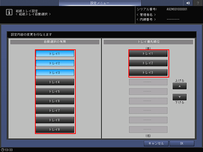Click the トレイ優先順位 section header

[x=148, y=42]
